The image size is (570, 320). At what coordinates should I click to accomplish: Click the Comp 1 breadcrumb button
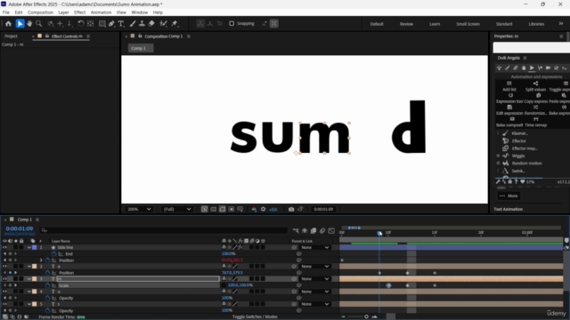[141, 48]
